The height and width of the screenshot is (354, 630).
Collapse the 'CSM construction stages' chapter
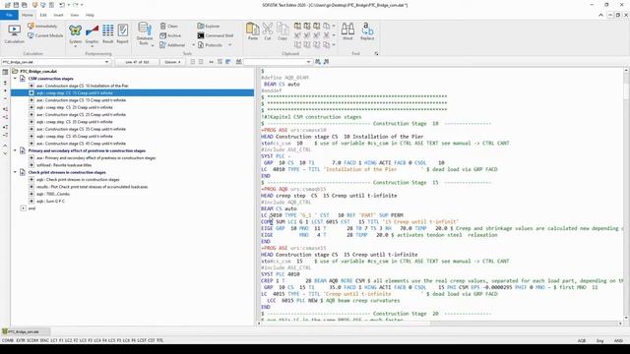point(16,79)
